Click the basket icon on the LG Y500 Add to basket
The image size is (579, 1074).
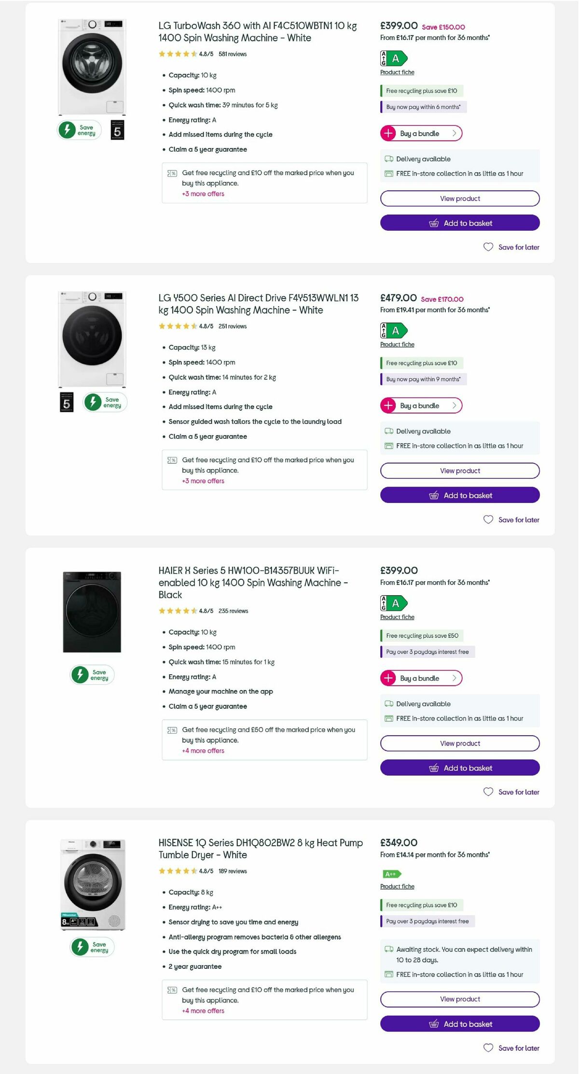pos(433,495)
